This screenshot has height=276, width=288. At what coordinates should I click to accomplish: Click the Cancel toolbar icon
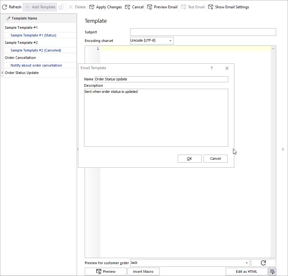pos(128,7)
